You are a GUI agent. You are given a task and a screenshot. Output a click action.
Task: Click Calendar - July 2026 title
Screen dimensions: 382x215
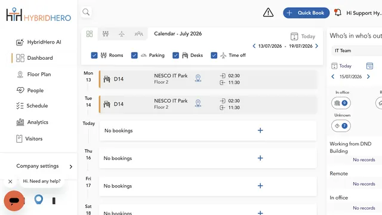point(178,33)
